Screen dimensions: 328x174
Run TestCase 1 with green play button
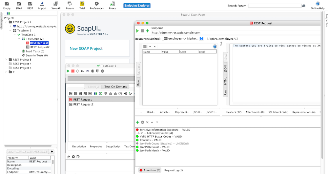tap(68, 71)
